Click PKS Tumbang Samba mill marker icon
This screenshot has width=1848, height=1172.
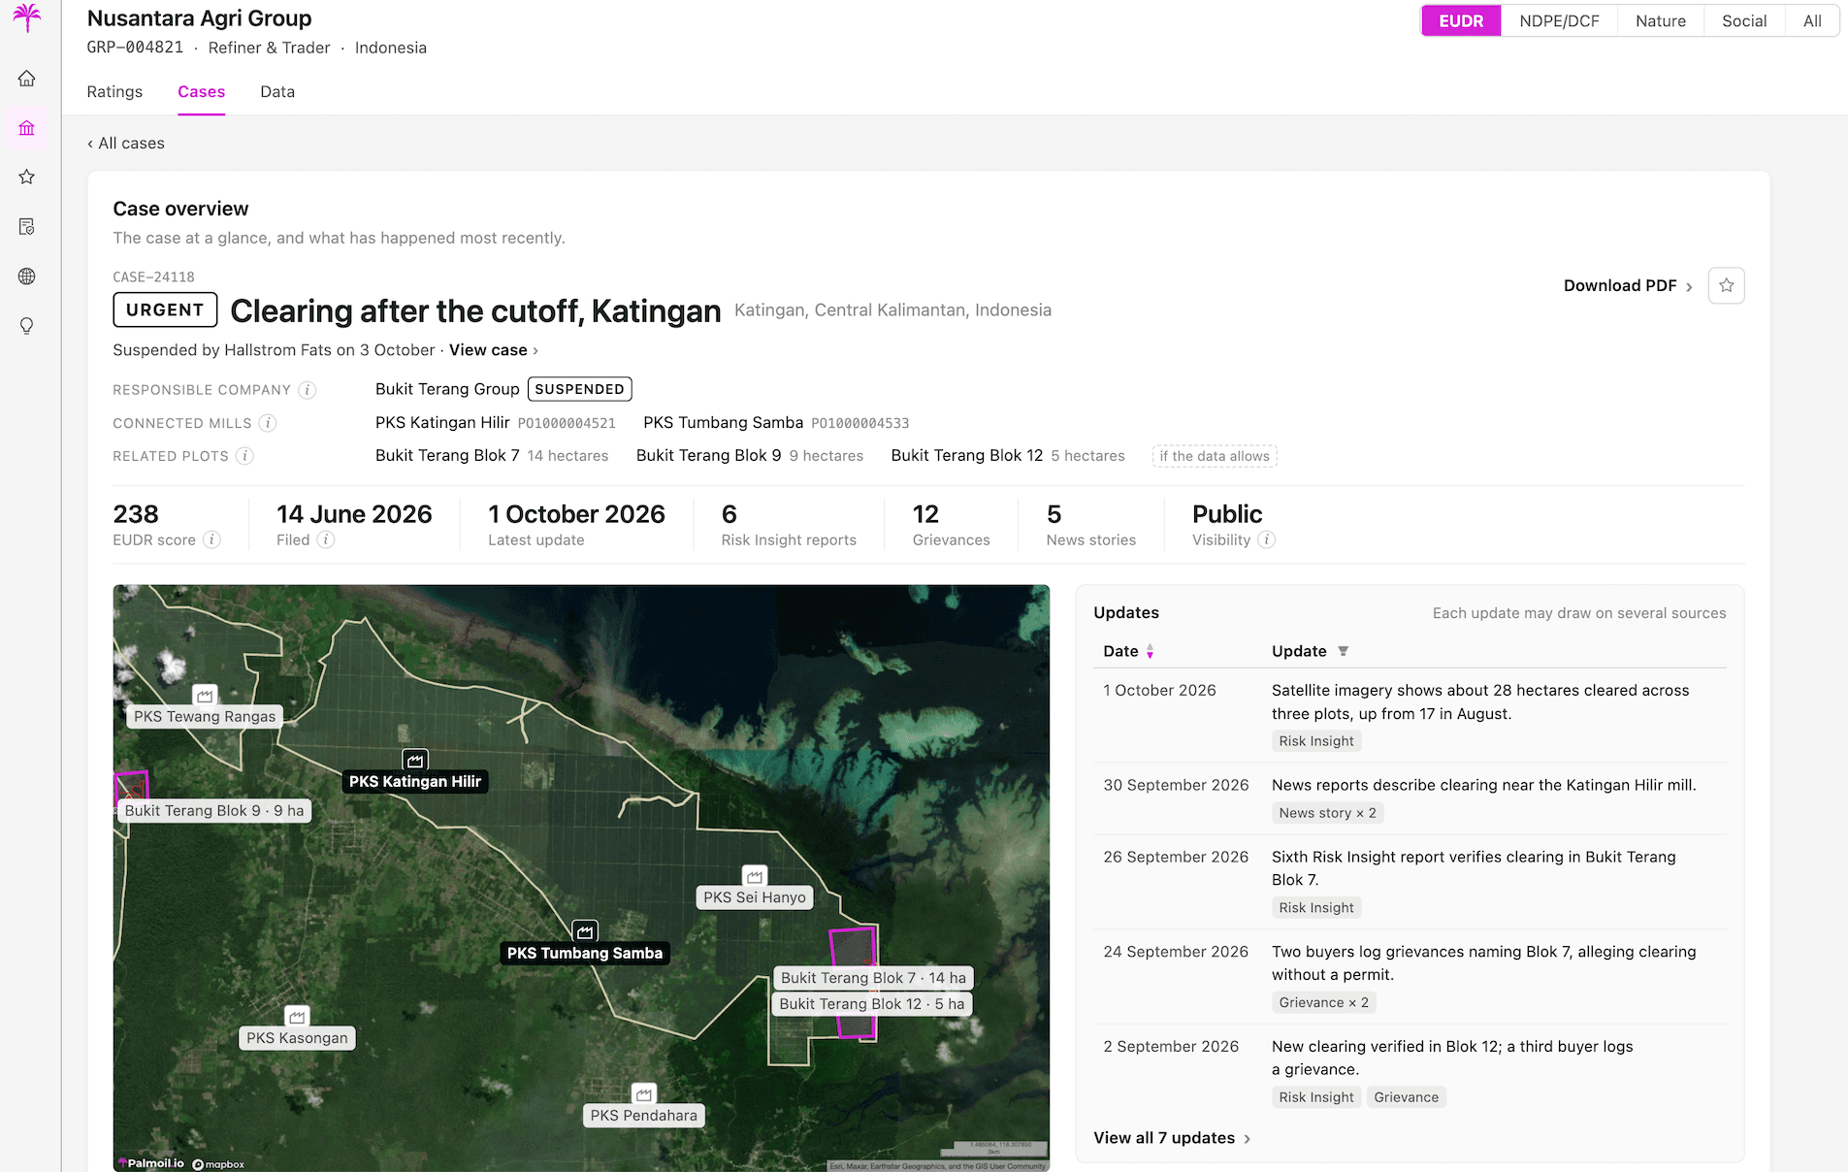(x=585, y=931)
